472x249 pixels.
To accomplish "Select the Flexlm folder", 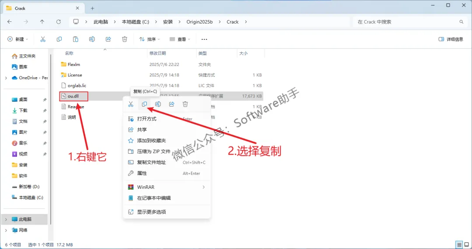I will tap(74, 64).
